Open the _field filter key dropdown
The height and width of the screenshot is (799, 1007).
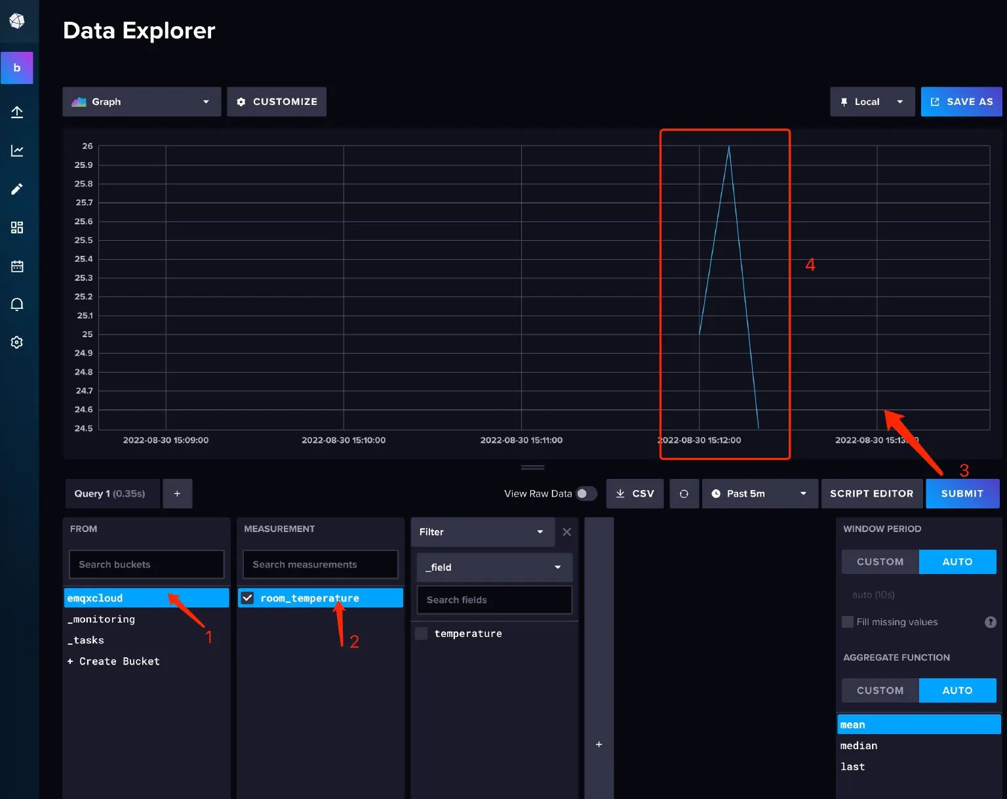[x=494, y=567]
